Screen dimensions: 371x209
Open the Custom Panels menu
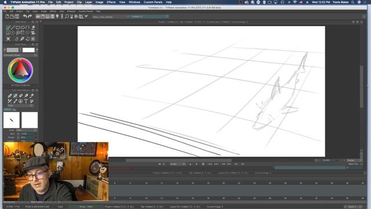153,2
